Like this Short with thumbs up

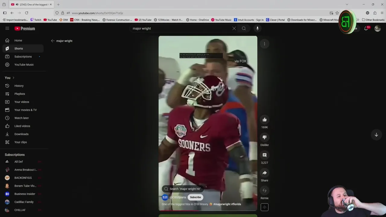click(264, 120)
